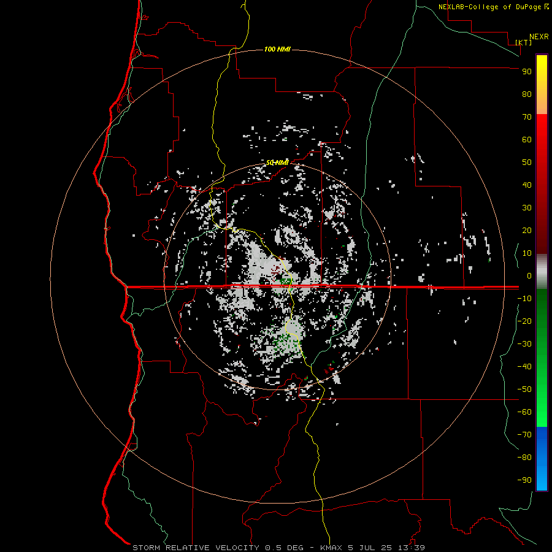Click the yellow top segment of the color bar

click(542, 85)
